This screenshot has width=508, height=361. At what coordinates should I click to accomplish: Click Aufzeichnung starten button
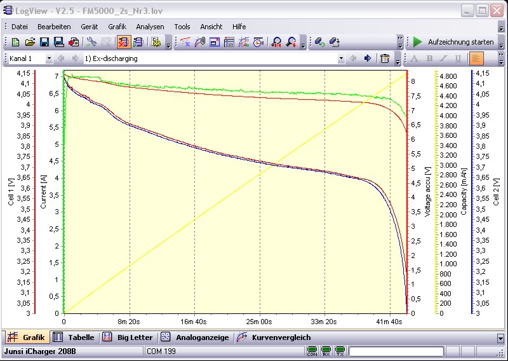tap(453, 42)
